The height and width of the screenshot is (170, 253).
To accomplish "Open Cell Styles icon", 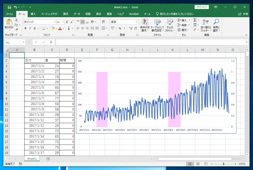I will pyautogui.click(x=170, y=22).
